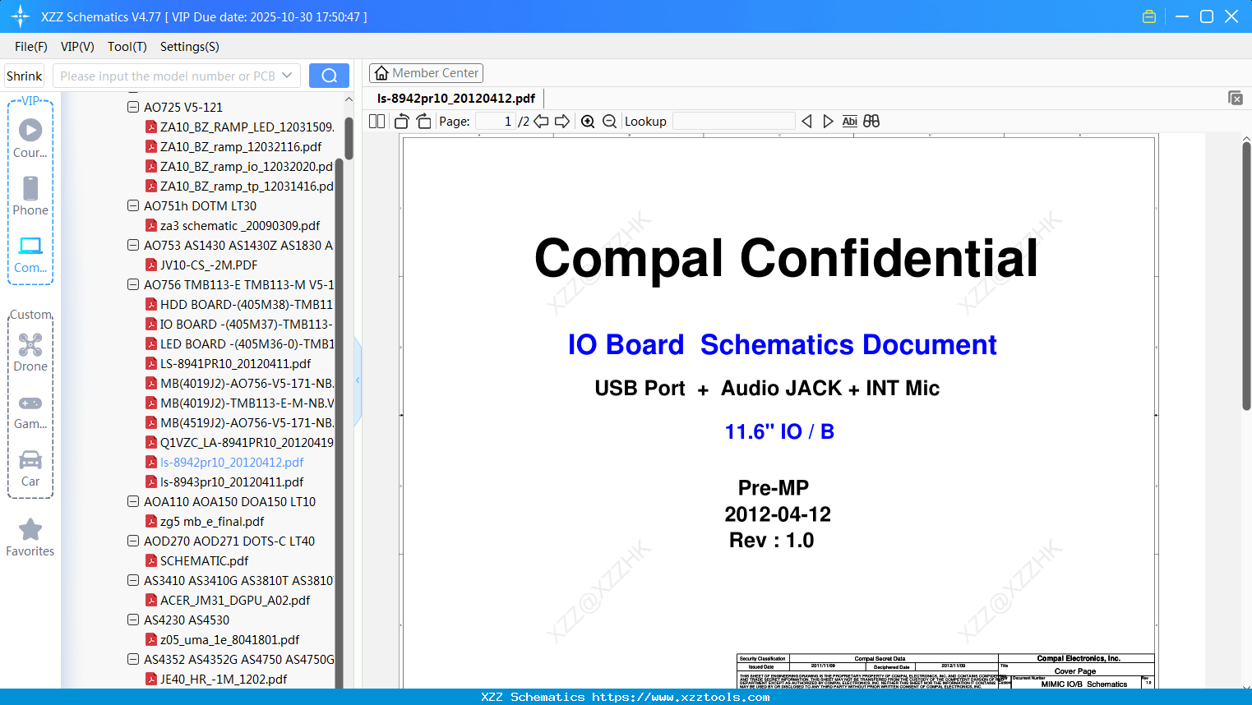Open zg5 mb_e_final.pdf file
The width and height of the screenshot is (1252, 705).
(212, 521)
